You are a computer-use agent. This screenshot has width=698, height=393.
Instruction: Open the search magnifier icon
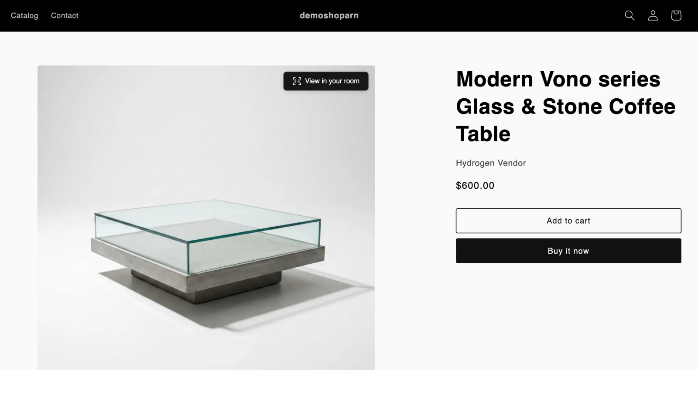pos(630,16)
